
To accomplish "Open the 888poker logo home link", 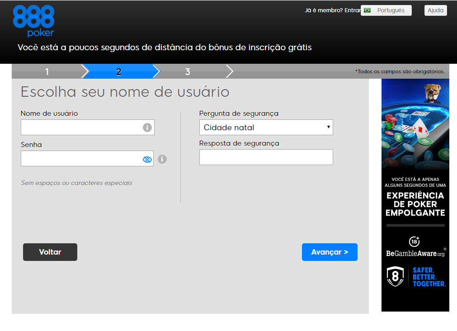I will pos(33,21).
